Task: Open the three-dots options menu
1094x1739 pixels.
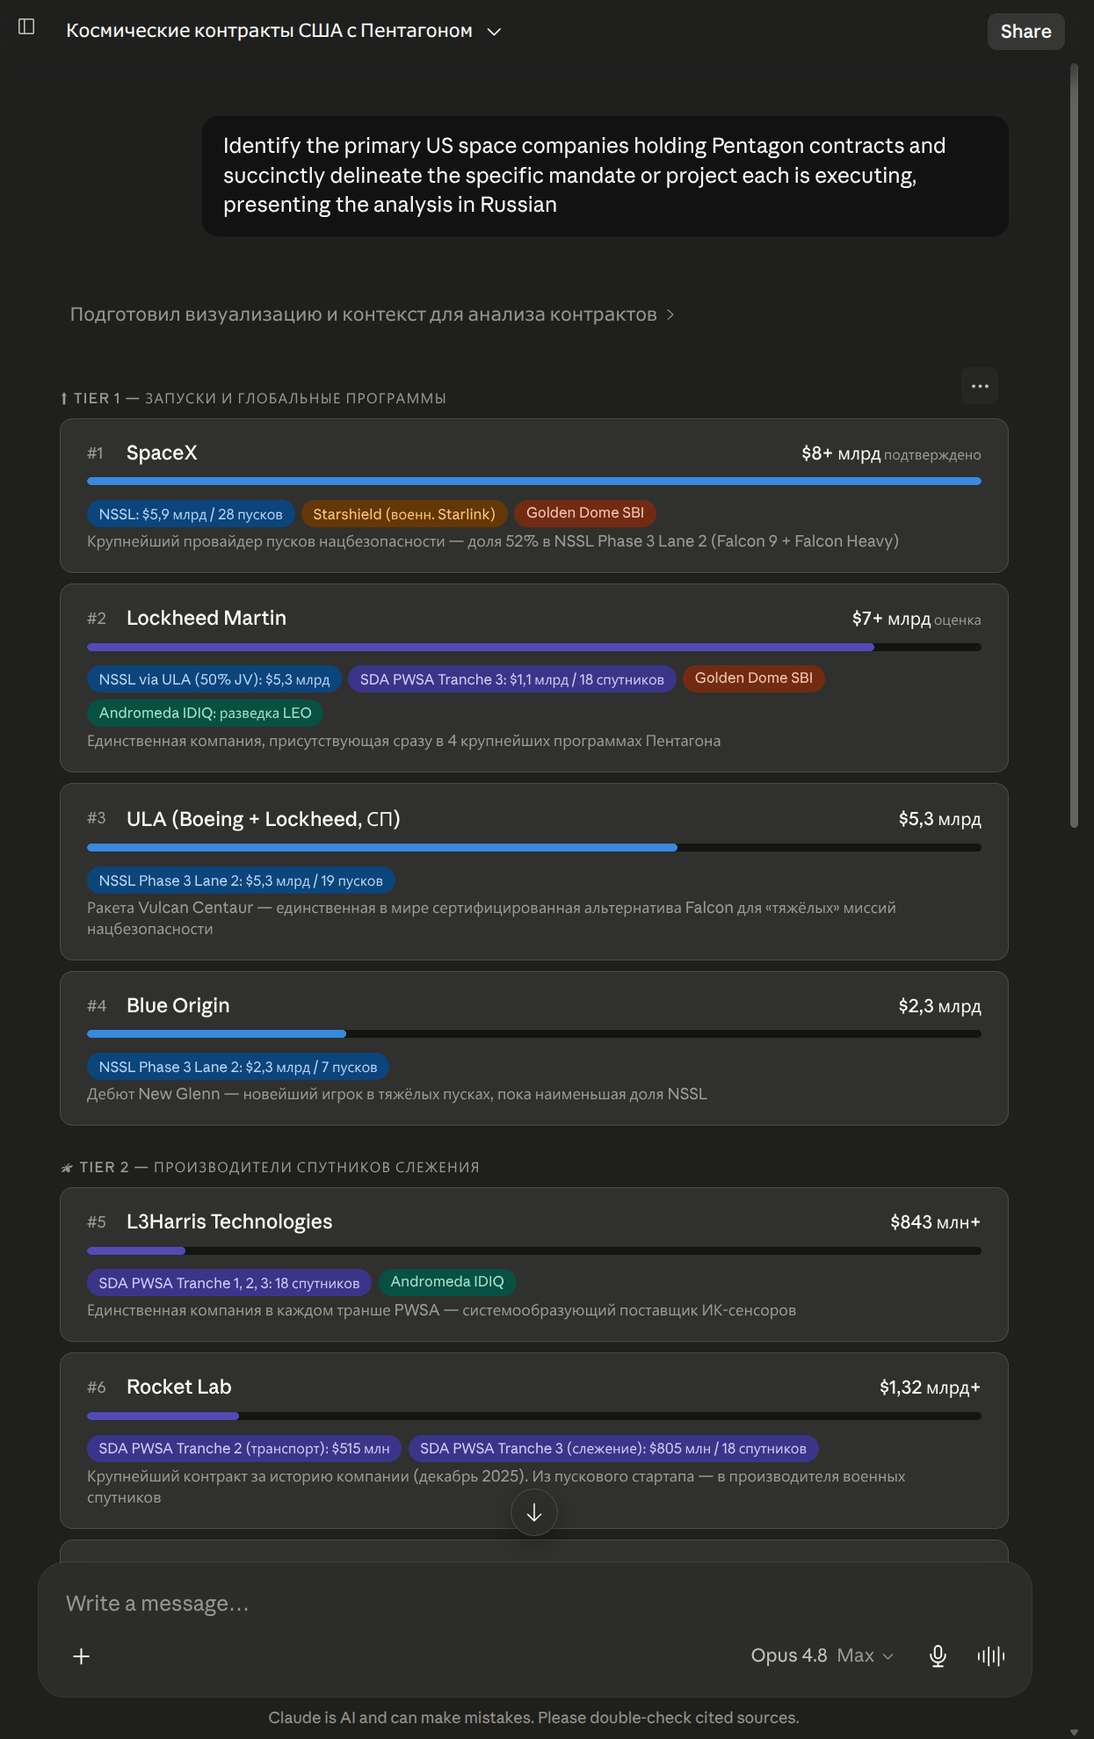Action: 980,386
